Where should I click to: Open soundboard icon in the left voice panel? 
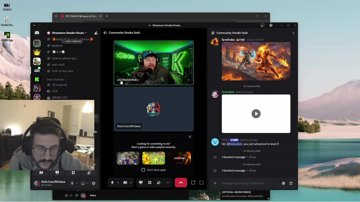coord(89,173)
